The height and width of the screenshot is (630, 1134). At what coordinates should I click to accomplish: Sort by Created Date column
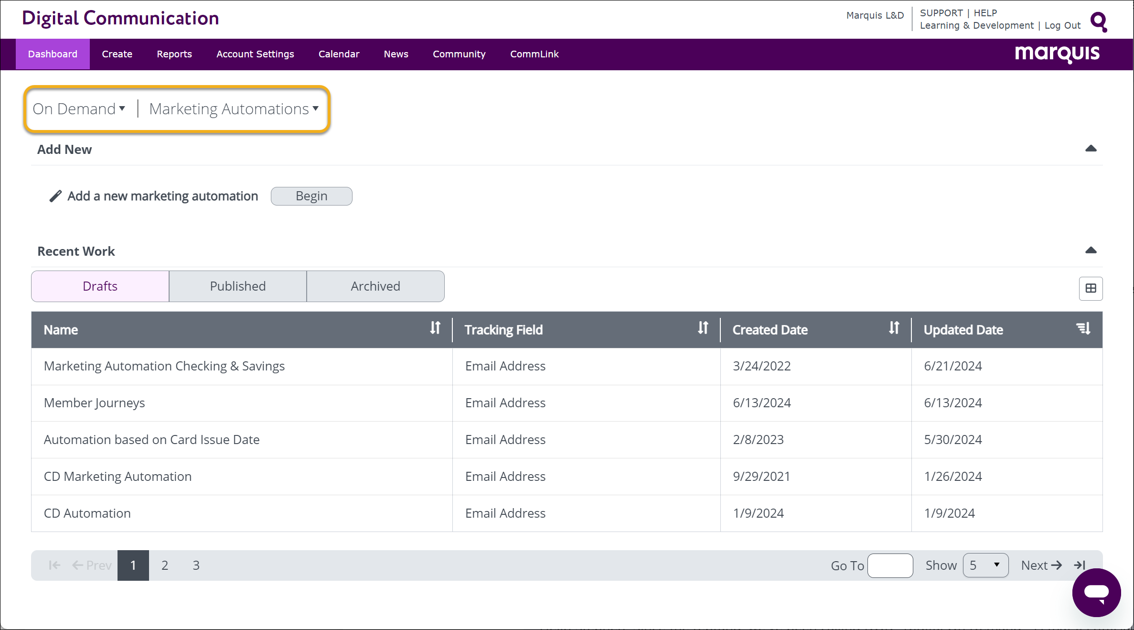(894, 328)
